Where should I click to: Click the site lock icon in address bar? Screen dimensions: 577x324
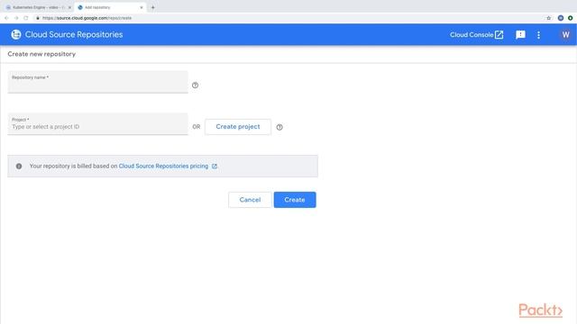pyautogui.click(x=38, y=18)
